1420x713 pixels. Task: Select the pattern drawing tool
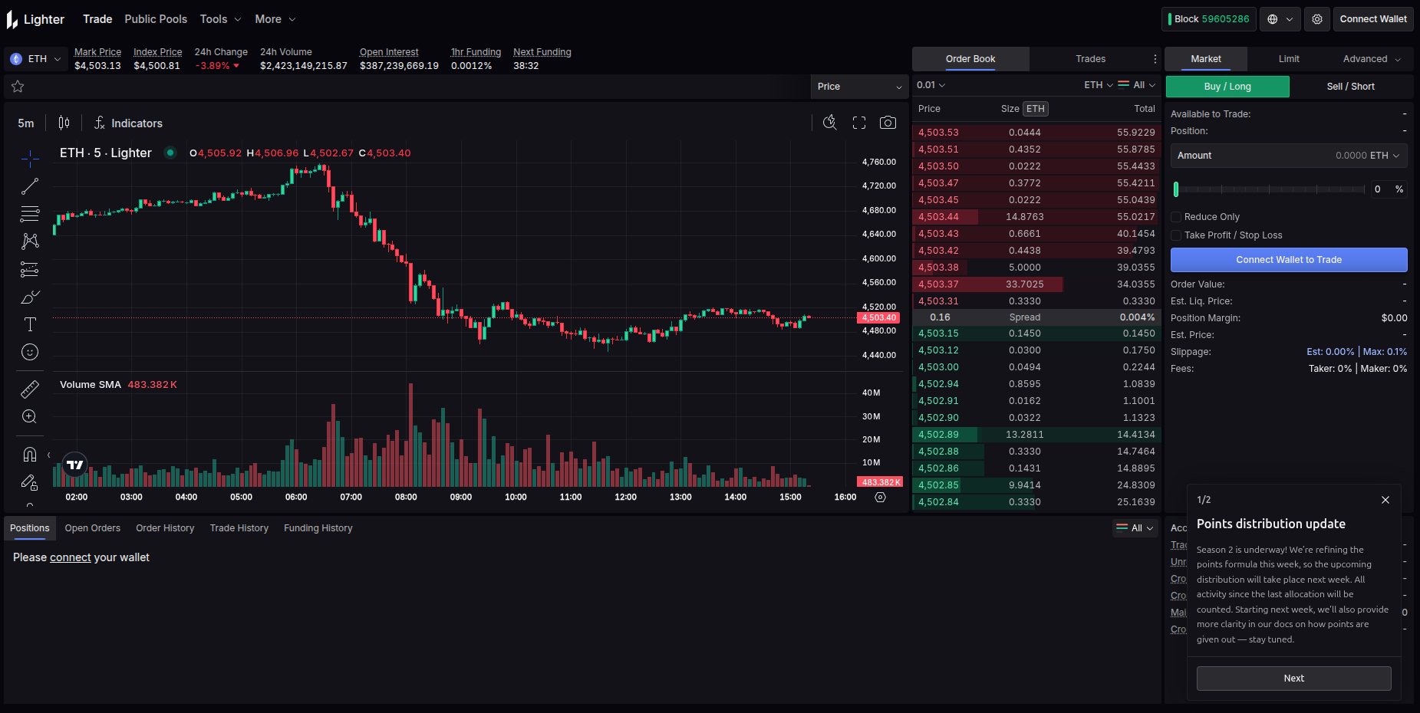click(x=30, y=242)
